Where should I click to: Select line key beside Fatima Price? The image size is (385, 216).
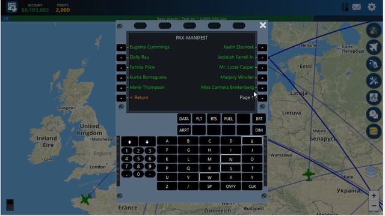click(x=121, y=68)
